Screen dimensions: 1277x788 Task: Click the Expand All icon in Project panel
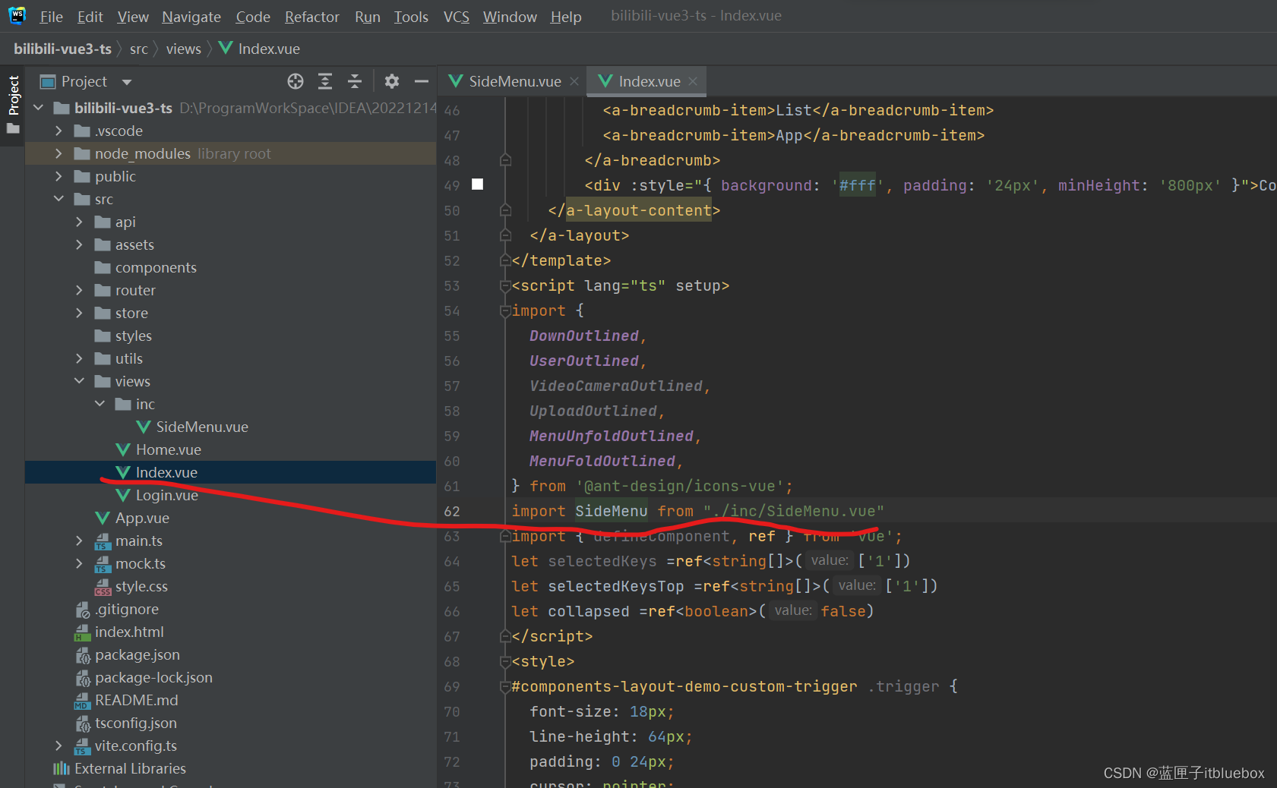pyautogui.click(x=325, y=81)
